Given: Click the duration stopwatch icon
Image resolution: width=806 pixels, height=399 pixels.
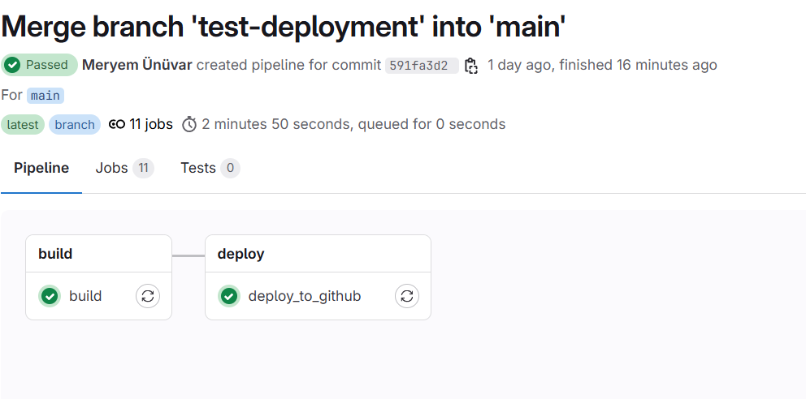Looking at the screenshot, I should coord(189,125).
